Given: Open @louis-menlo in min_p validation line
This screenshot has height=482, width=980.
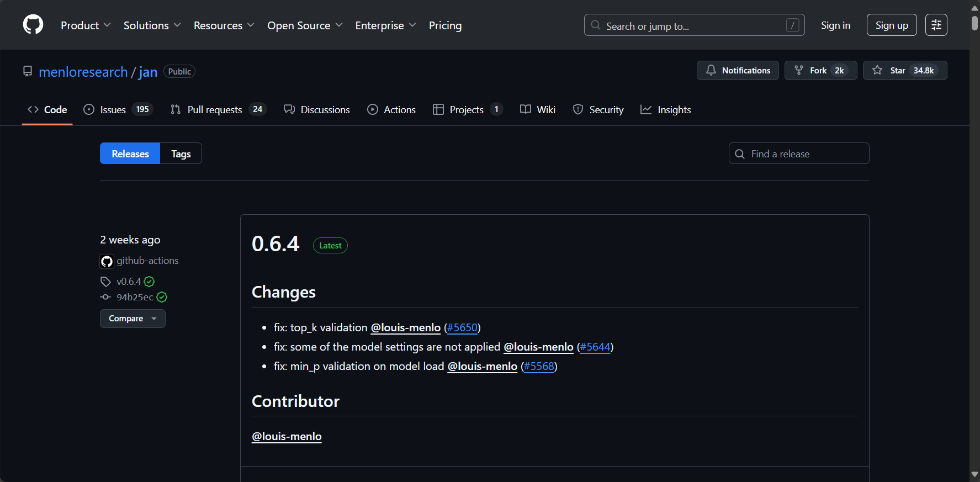Looking at the screenshot, I should pyautogui.click(x=483, y=366).
